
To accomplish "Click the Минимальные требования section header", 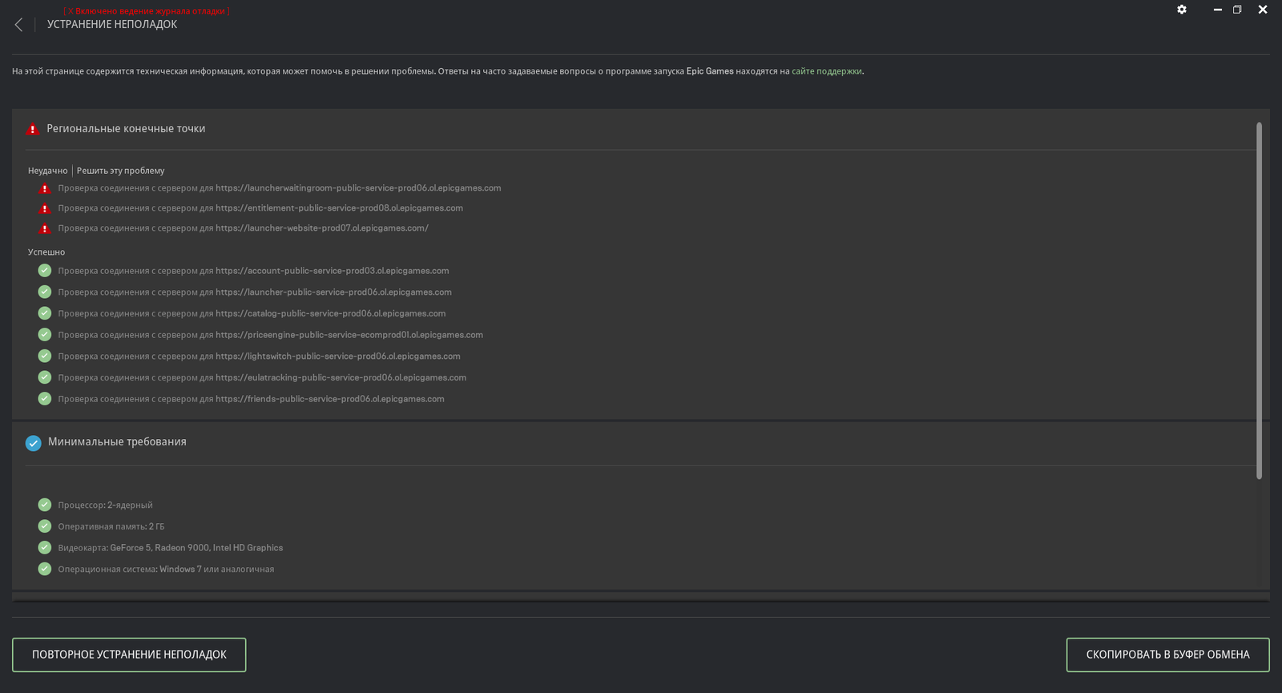I will [117, 441].
